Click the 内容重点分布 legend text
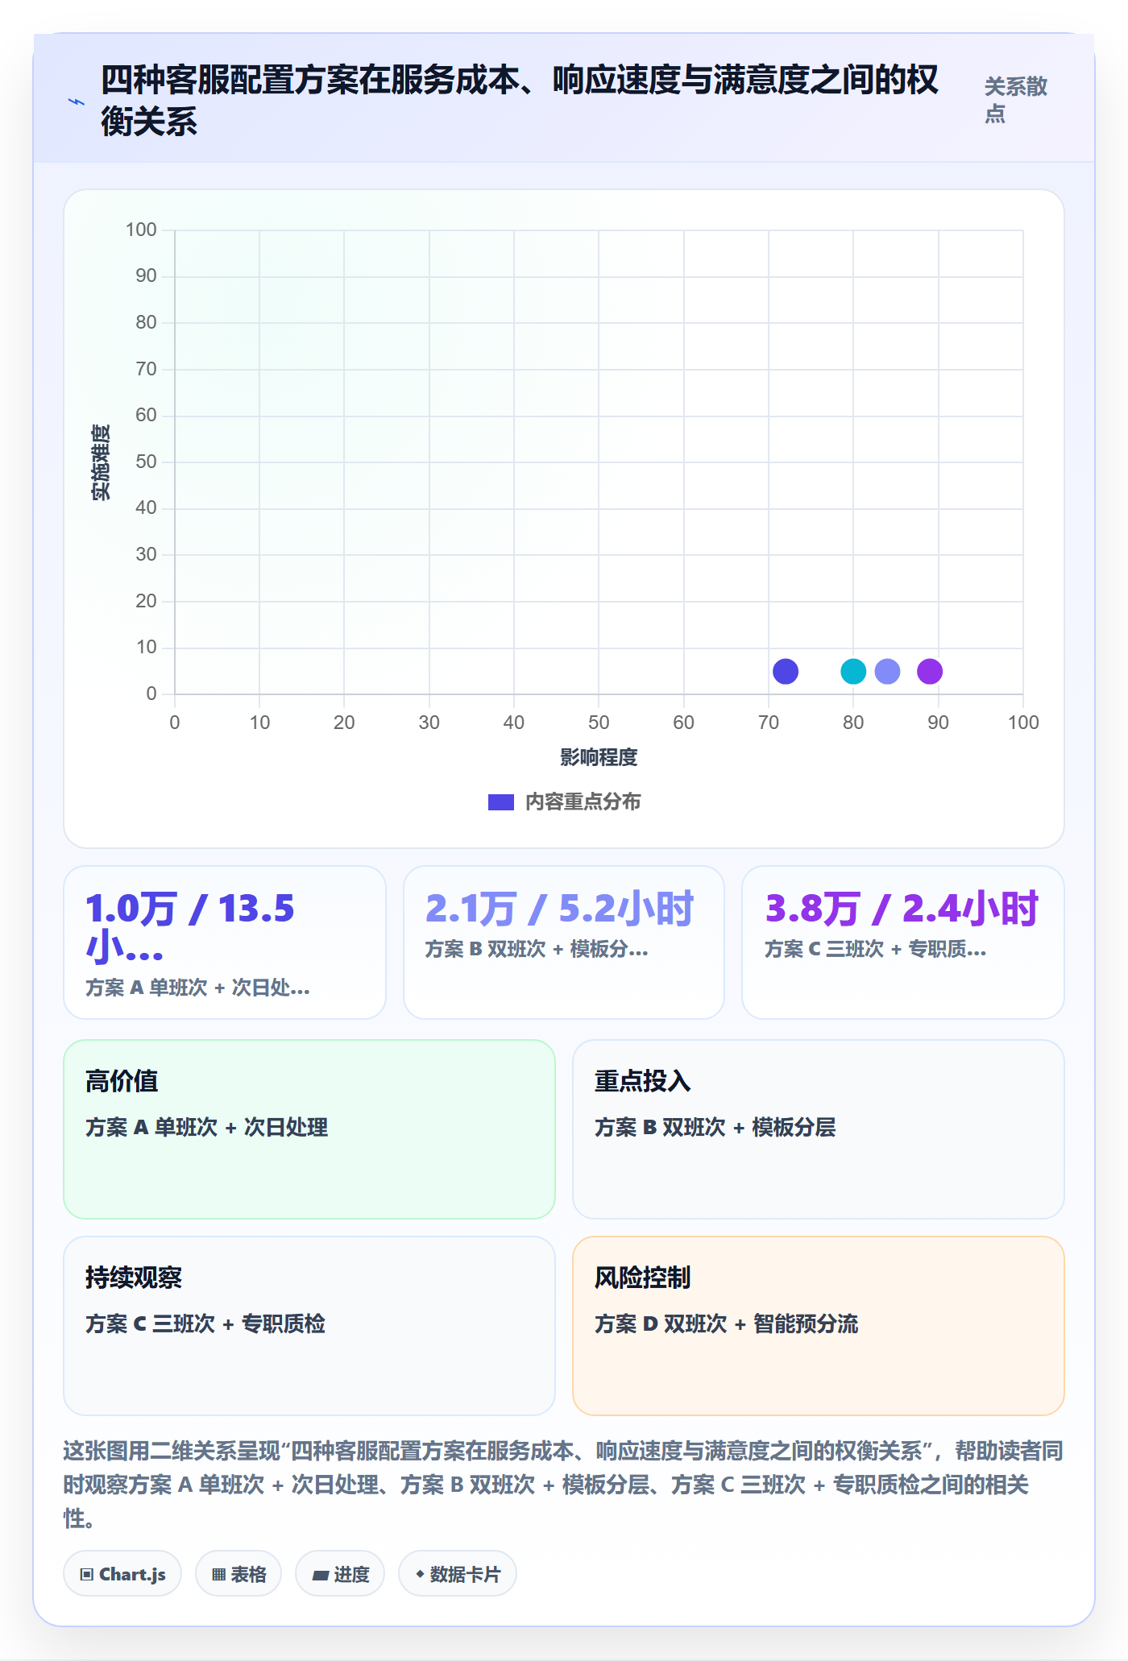1128x1661 pixels. [x=583, y=802]
